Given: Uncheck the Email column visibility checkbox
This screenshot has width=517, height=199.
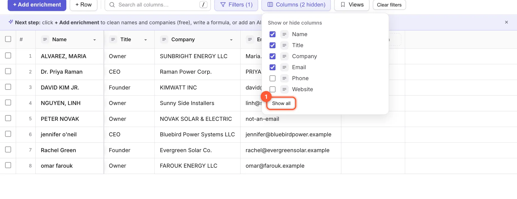Looking at the screenshot, I should 272,67.
